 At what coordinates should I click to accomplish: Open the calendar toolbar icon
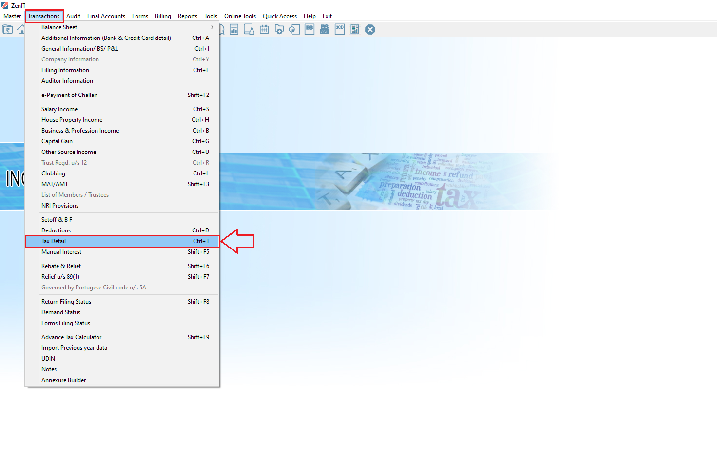click(264, 30)
